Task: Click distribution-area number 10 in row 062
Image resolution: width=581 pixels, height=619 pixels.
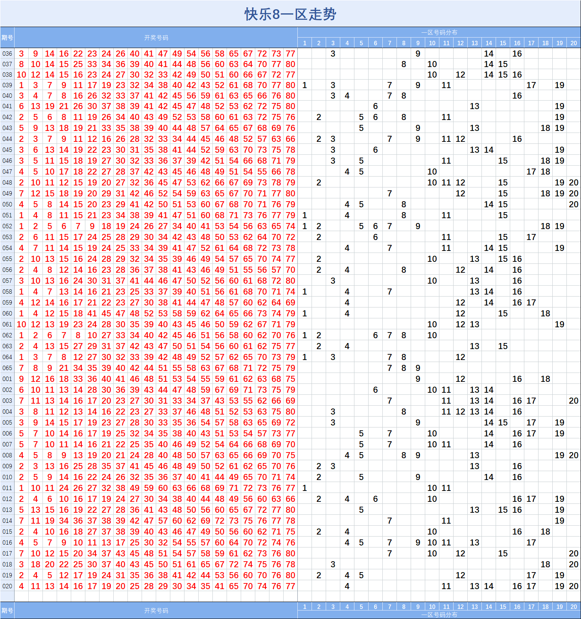Action: click(x=432, y=335)
